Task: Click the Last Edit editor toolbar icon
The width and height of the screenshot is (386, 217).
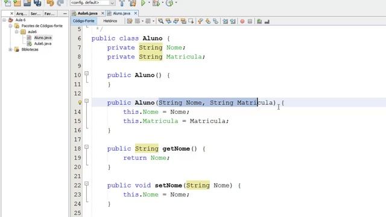Action: pos(130,21)
